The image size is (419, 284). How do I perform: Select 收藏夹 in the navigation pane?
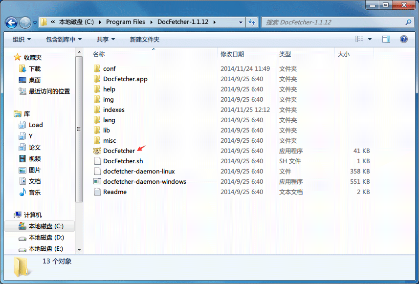[x=33, y=58]
